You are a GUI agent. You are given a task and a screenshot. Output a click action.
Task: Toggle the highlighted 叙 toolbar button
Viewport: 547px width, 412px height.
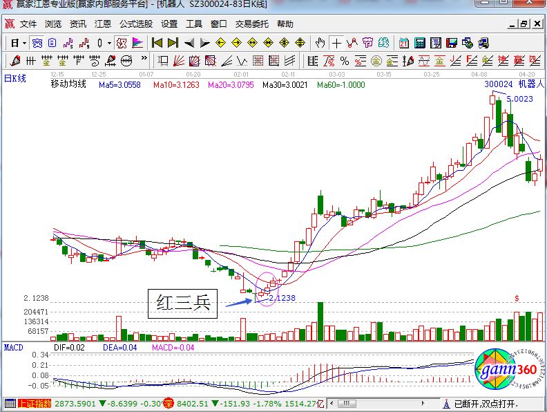tap(122, 43)
